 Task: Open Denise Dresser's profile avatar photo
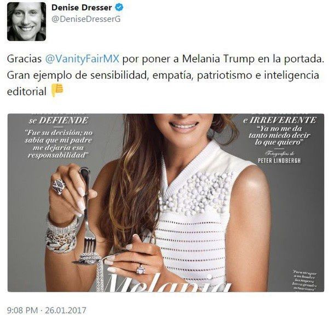tap(26, 21)
